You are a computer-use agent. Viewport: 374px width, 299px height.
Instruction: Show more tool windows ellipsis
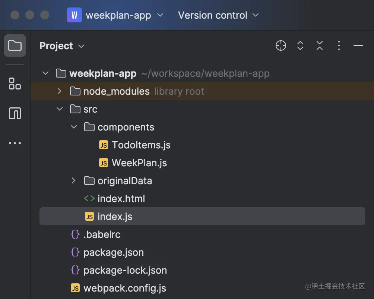point(15,143)
